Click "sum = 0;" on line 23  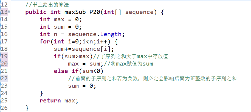(82, 86)
